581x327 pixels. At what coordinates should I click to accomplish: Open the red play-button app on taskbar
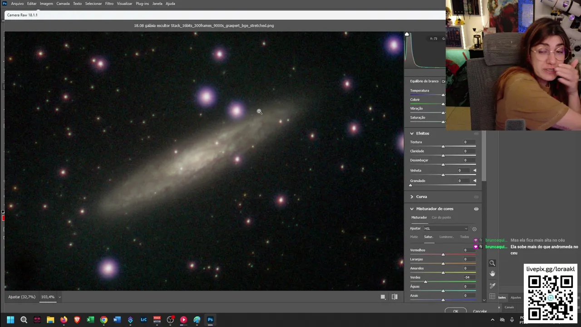click(x=183, y=320)
